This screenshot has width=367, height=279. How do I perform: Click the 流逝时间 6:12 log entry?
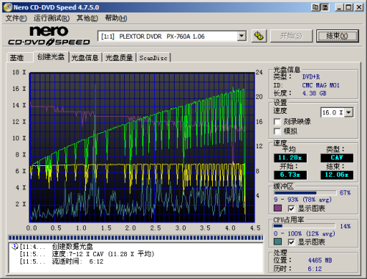(x=78, y=261)
